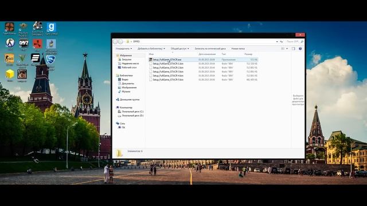Go back with Explorer's Back arrow
The height and width of the screenshot is (206, 367).
click(115, 42)
